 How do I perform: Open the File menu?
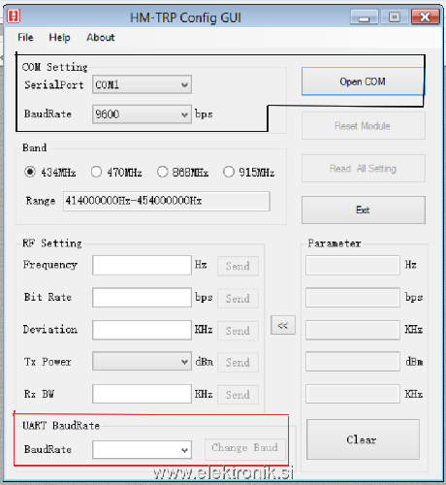(25, 38)
